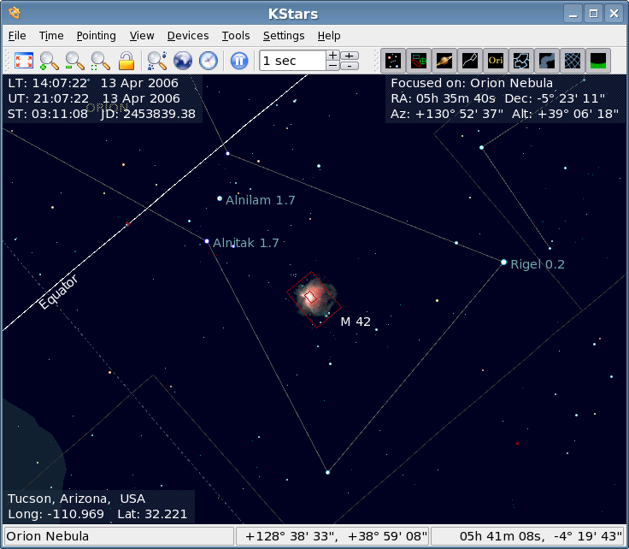
Task: Open the Devices menu
Action: [188, 36]
